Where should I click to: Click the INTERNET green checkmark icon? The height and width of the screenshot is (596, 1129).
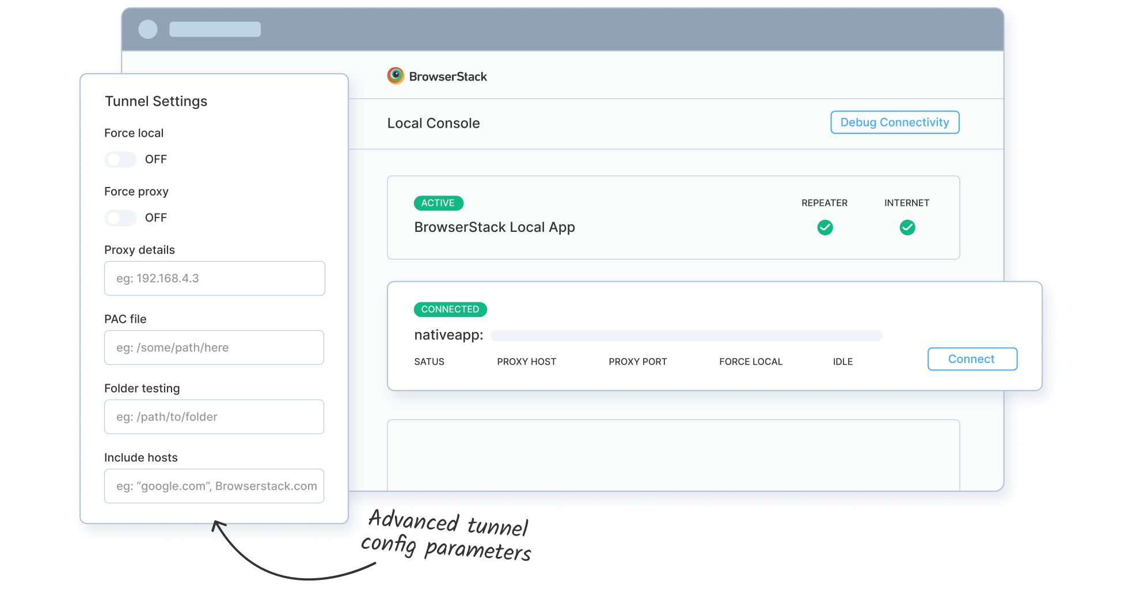(x=907, y=228)
